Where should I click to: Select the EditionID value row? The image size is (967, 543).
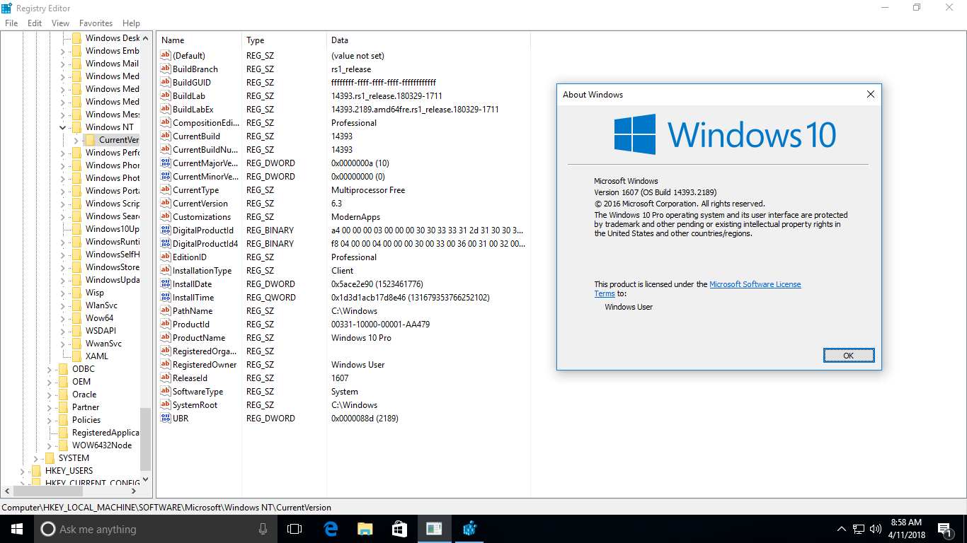(343, 257)
